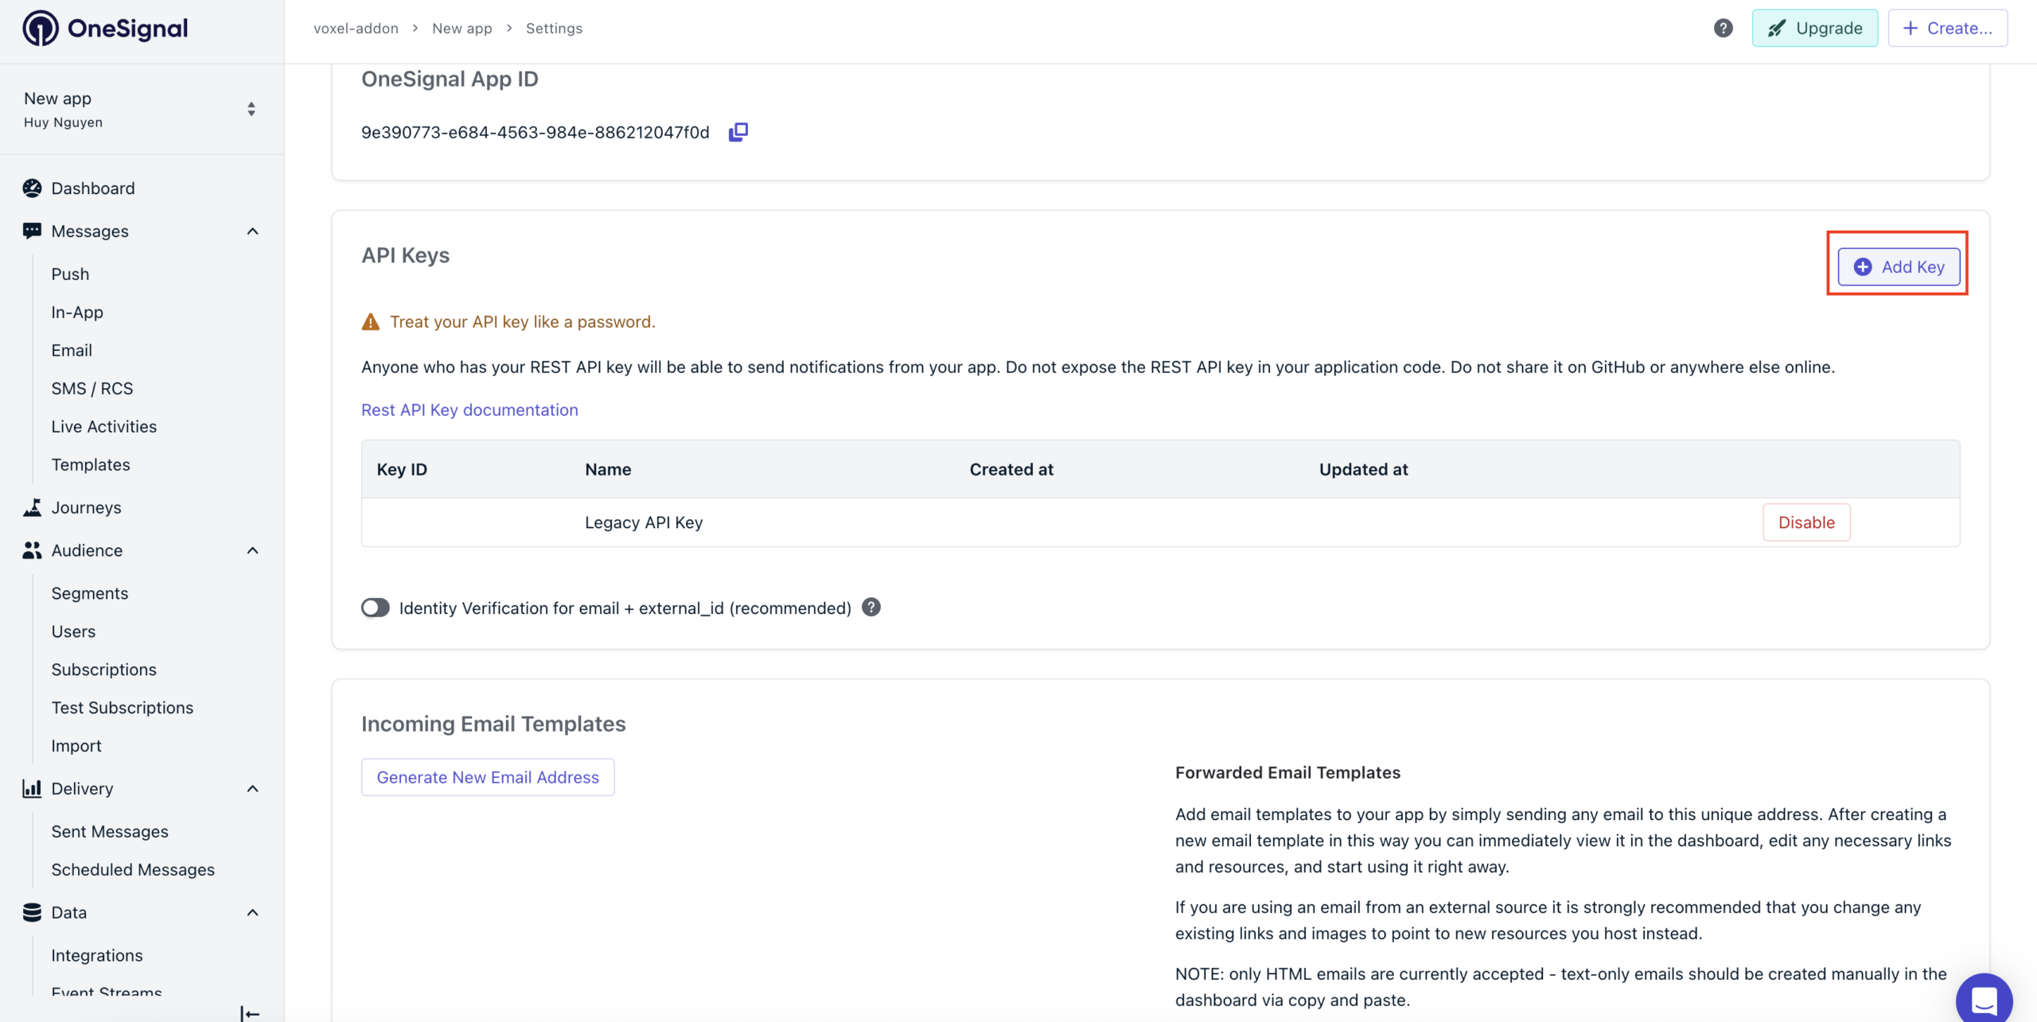This screenshot has height=1022, width=2037.
Task: Collapse the Data section chevron
Action: pyautogui.click(x=252, y=913)
